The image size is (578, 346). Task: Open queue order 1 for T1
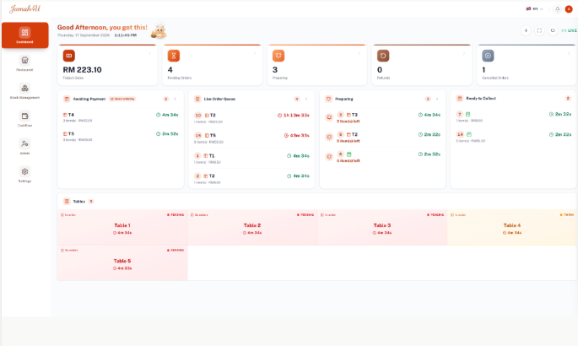click(x=251, y=159)
